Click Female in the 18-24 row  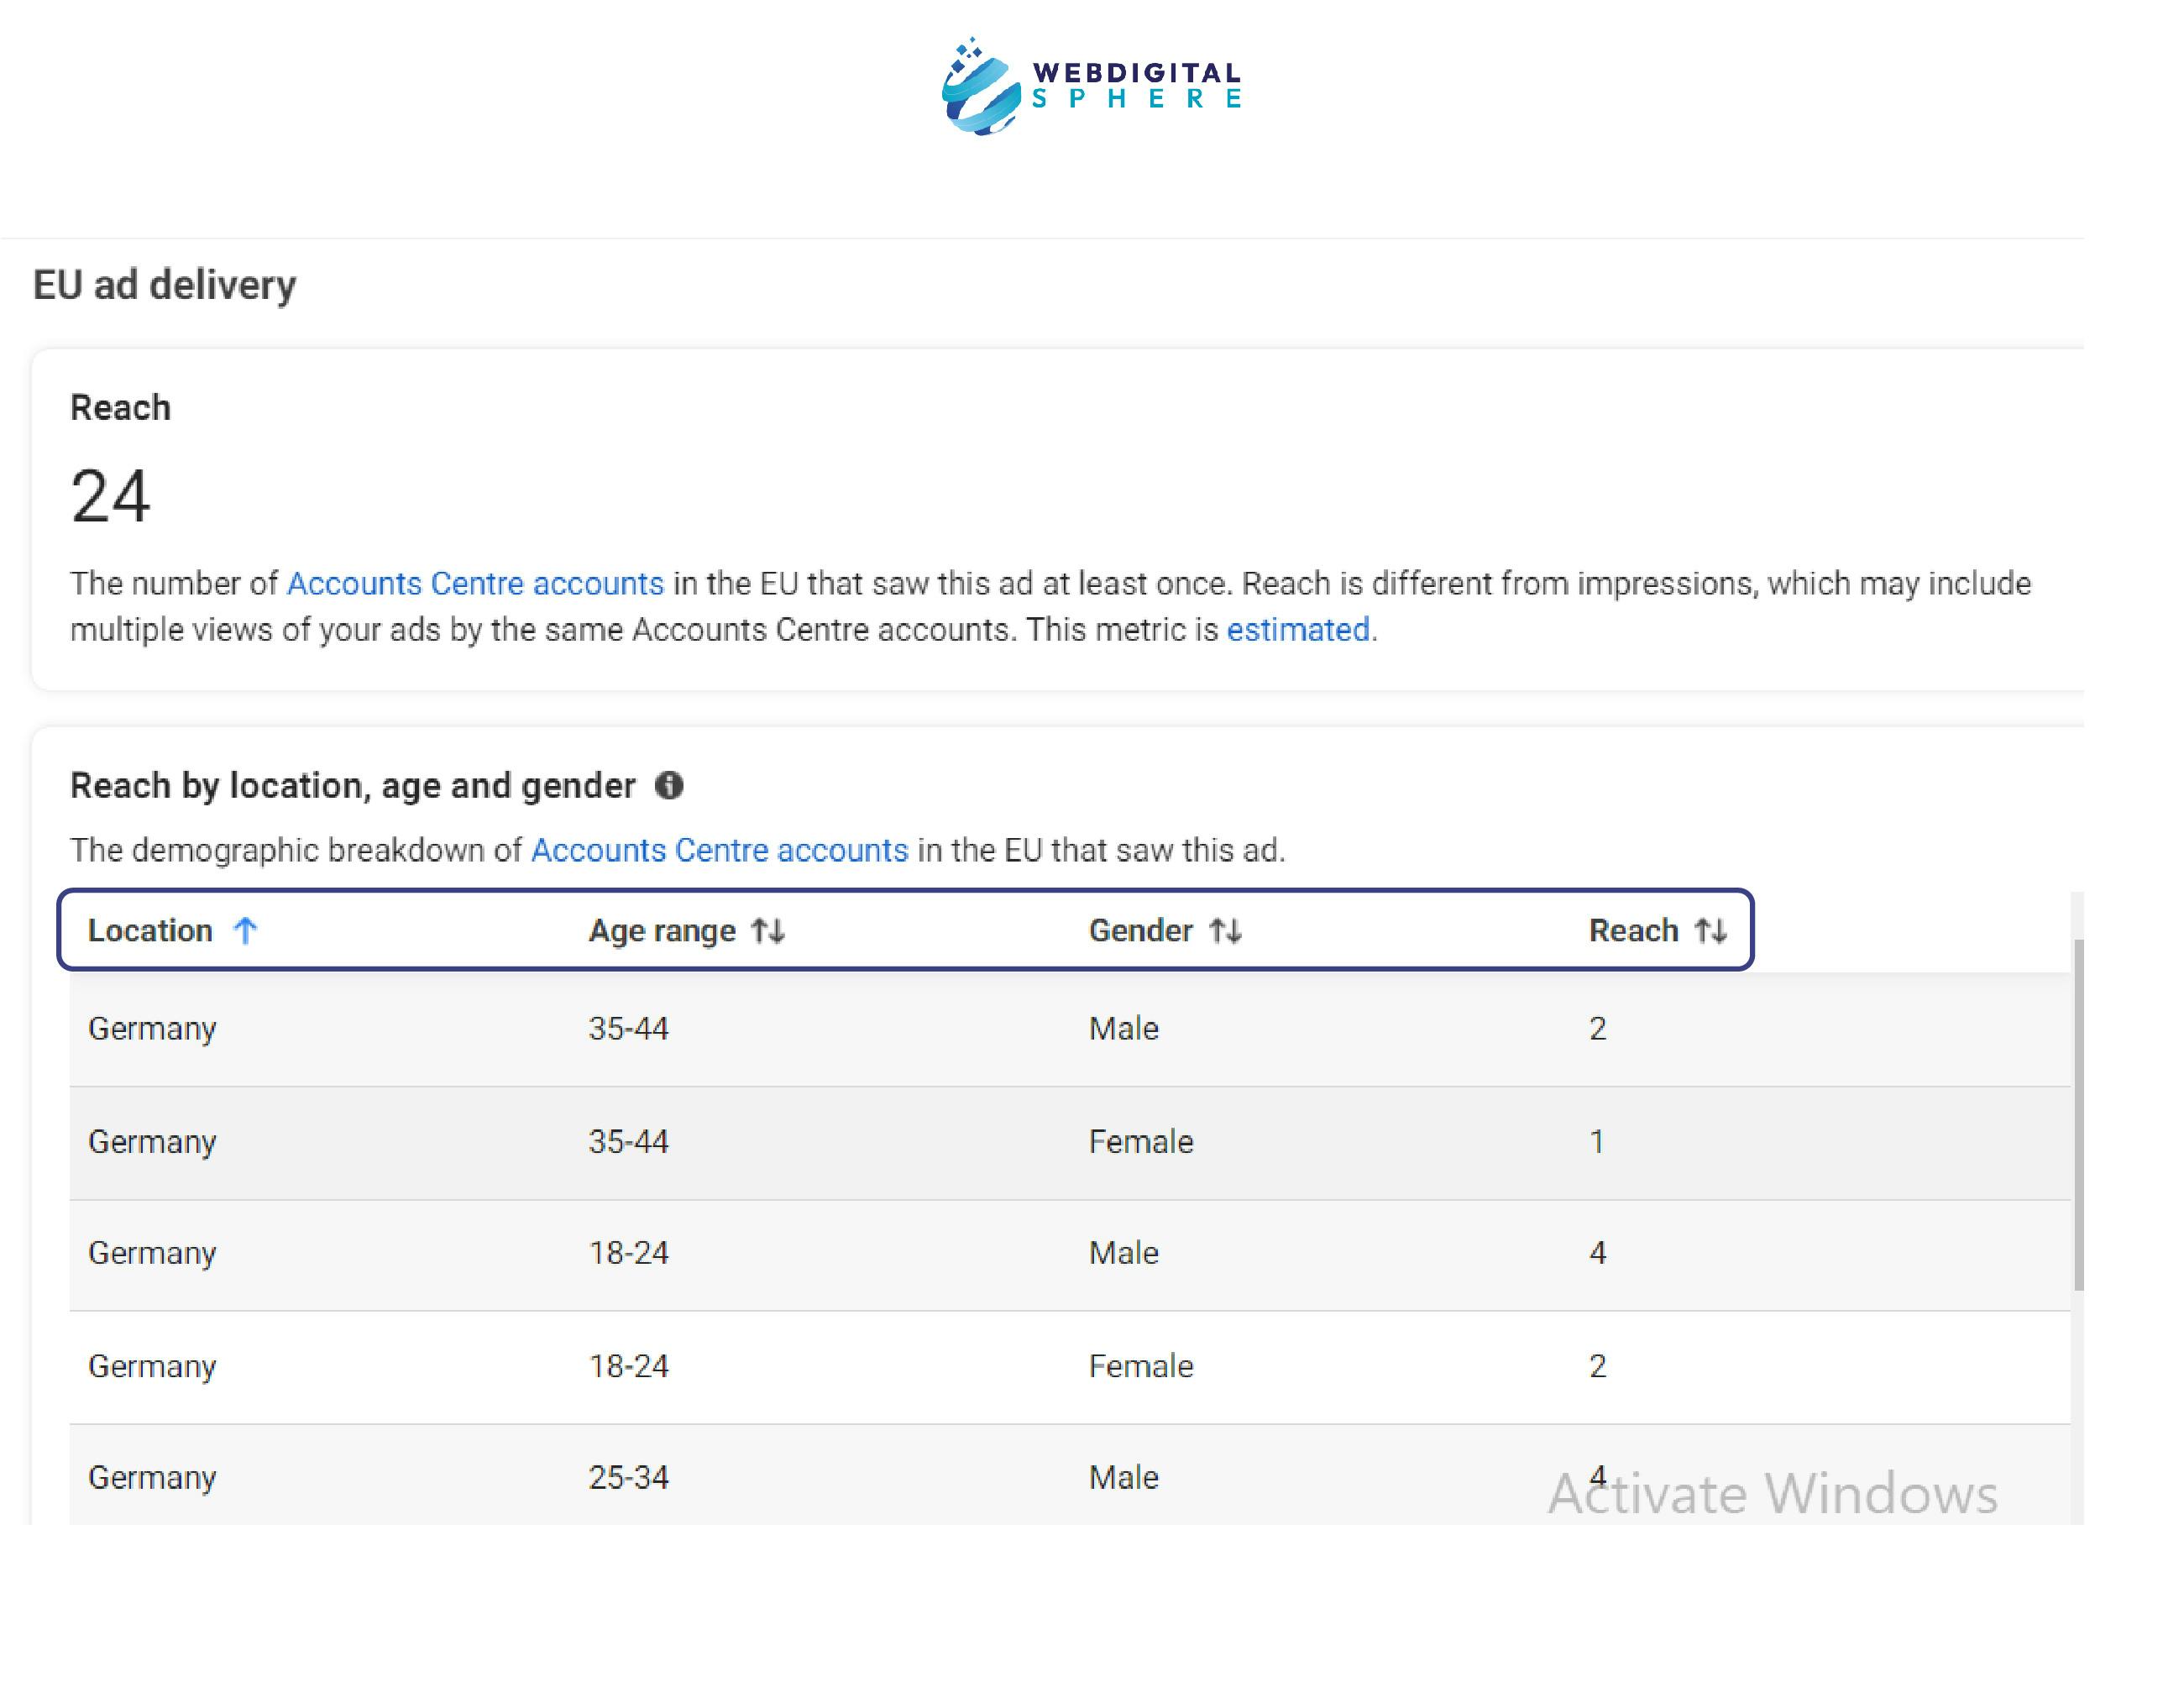tap(1141, 1366)
